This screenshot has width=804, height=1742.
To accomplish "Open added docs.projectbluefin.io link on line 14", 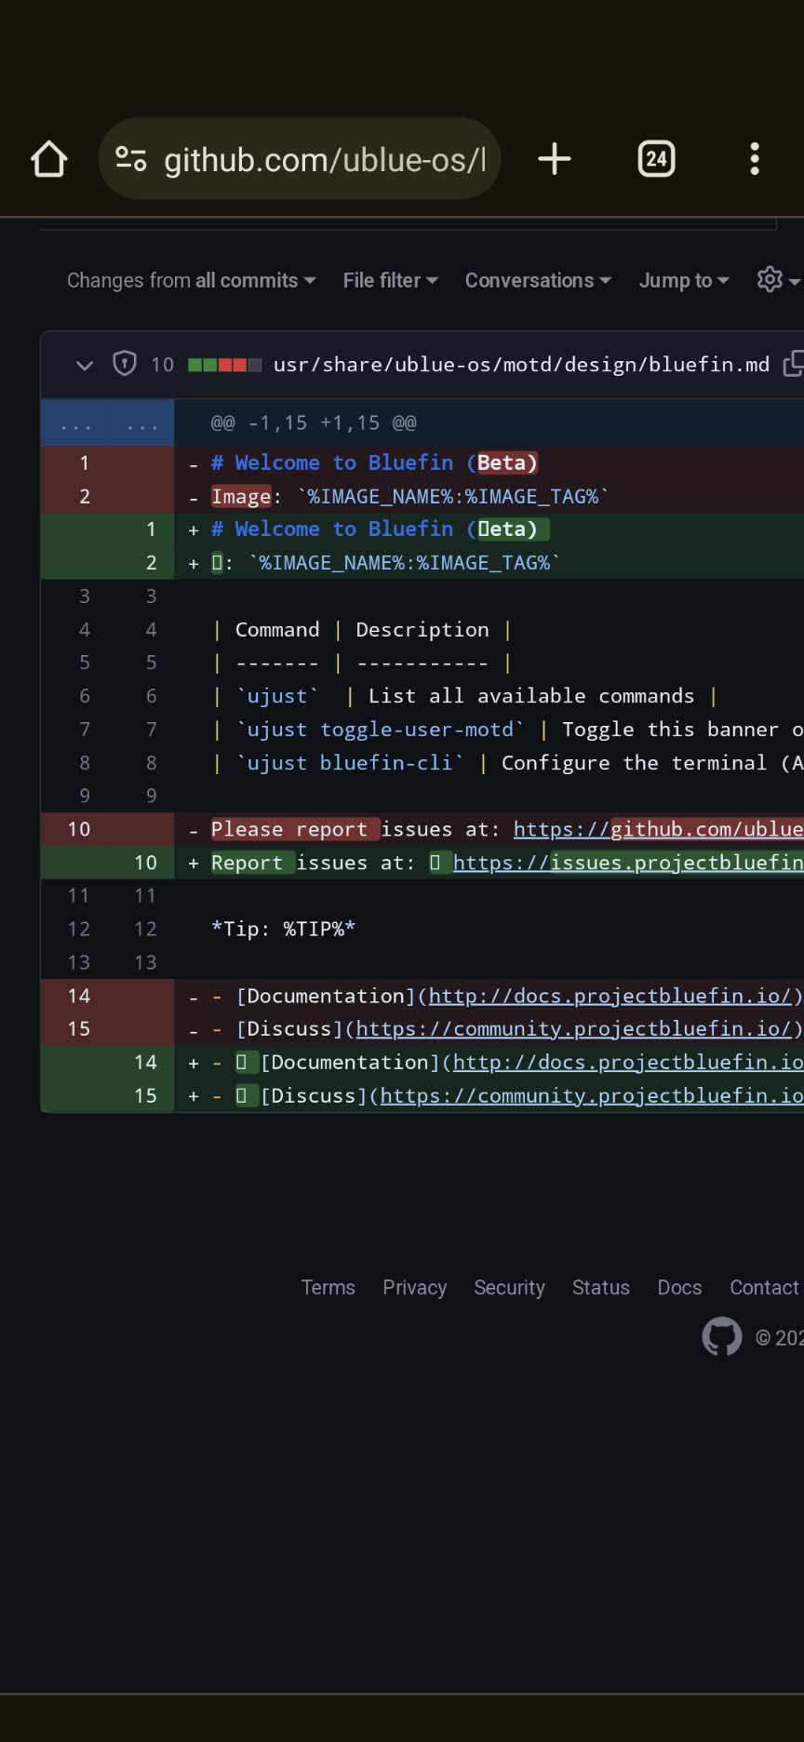I will [627, 1063].
